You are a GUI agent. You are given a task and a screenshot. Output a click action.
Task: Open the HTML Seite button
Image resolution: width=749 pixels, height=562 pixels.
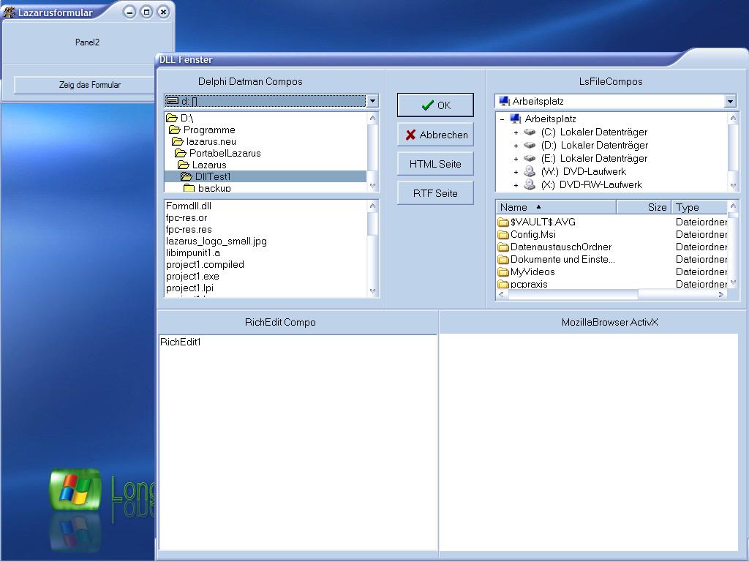click(435, 164)
